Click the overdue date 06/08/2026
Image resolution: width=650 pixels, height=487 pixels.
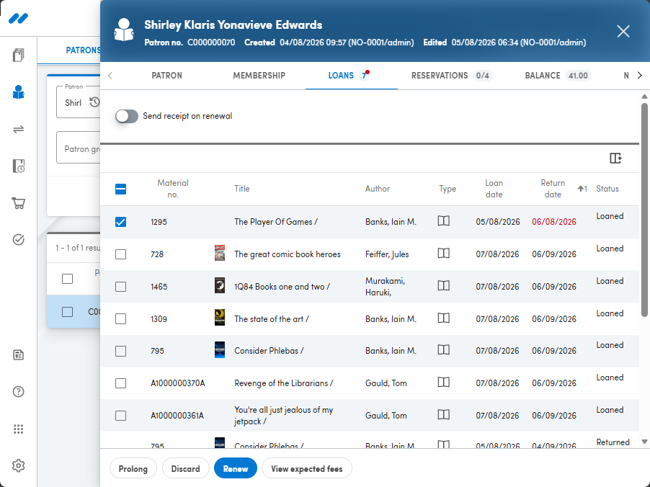click(x=554, y=222)
